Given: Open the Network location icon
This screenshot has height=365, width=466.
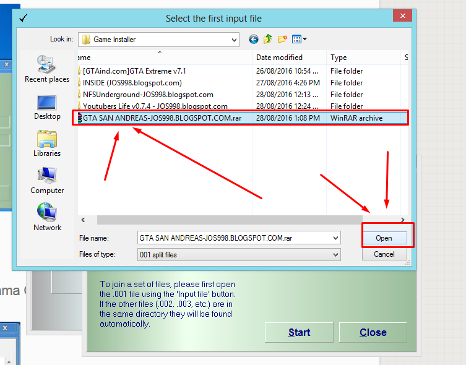Looking at the screenshot, I should (x=47, y=212).
